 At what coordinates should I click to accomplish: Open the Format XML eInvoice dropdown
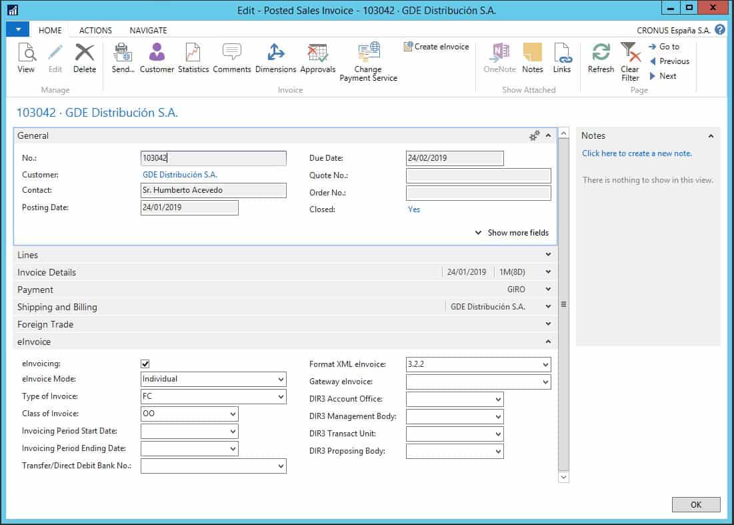coord(545,365)
